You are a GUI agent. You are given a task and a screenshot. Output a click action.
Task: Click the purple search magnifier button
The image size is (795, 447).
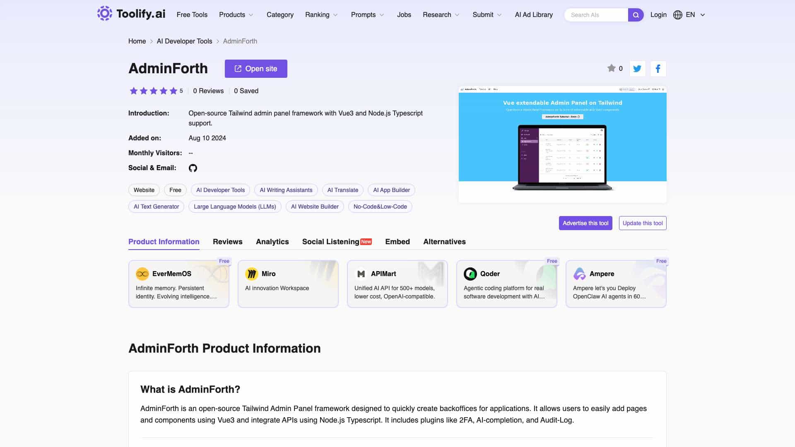pyautogui.click(x=636, y=15)
